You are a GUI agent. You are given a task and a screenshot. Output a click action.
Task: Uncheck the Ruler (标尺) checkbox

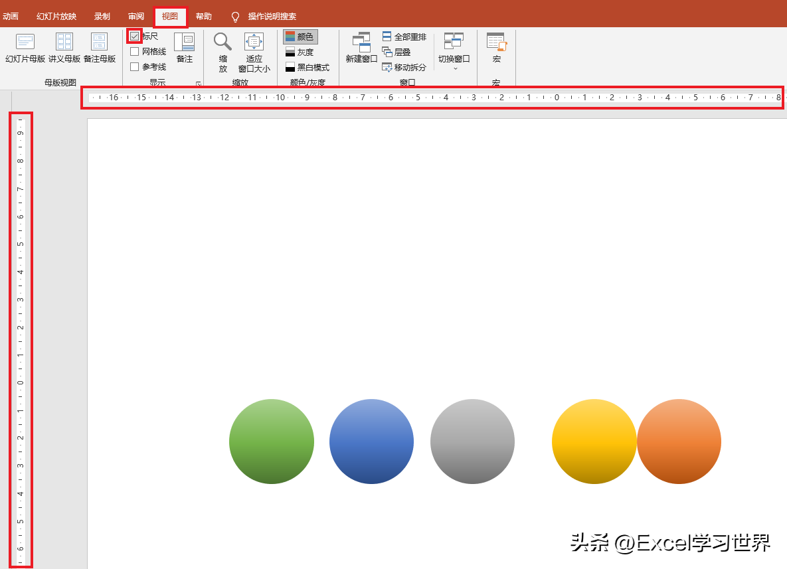135,36
